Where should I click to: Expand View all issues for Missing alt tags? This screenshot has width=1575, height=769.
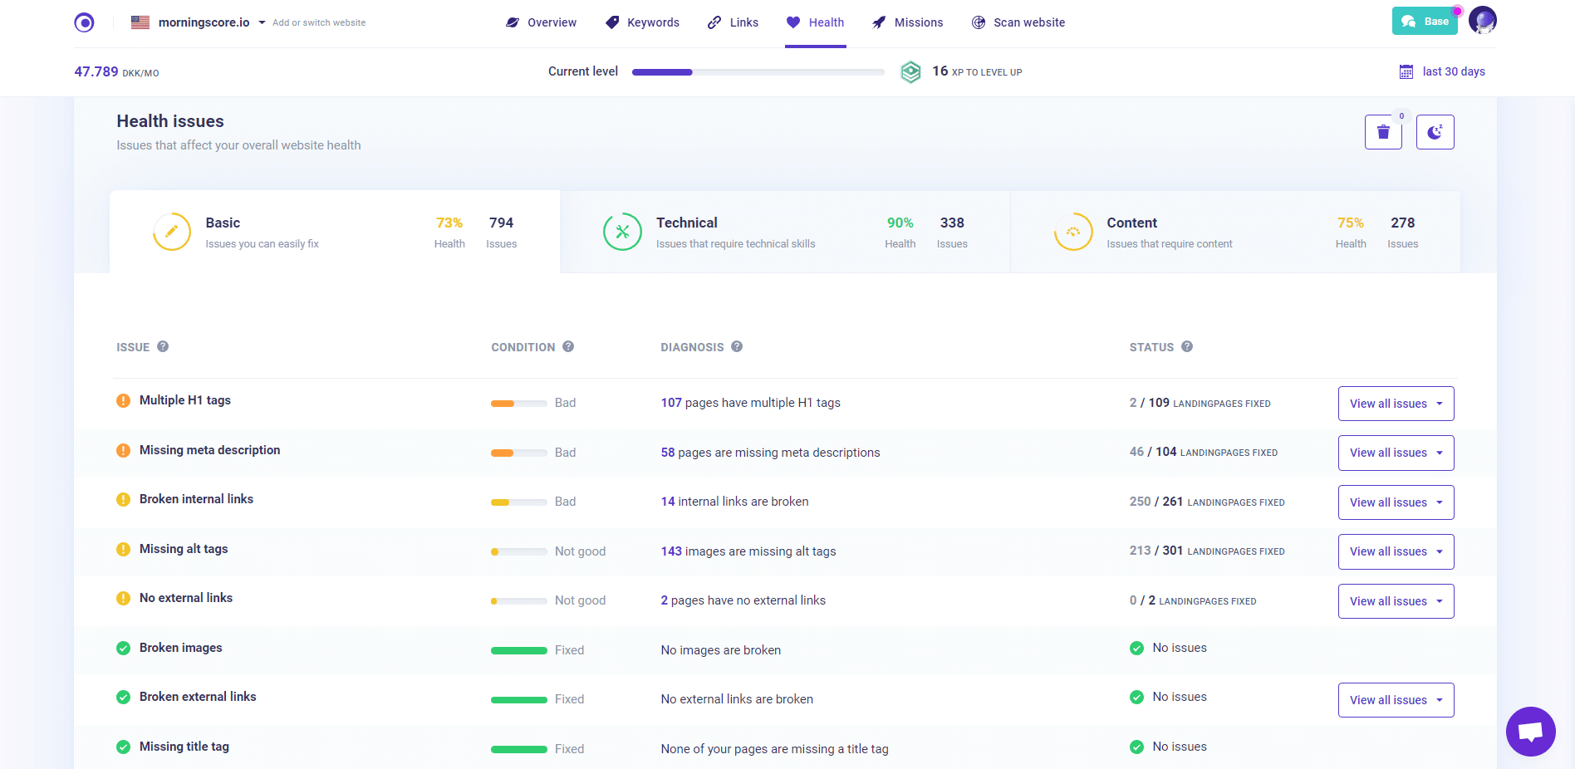point(1396,551)
